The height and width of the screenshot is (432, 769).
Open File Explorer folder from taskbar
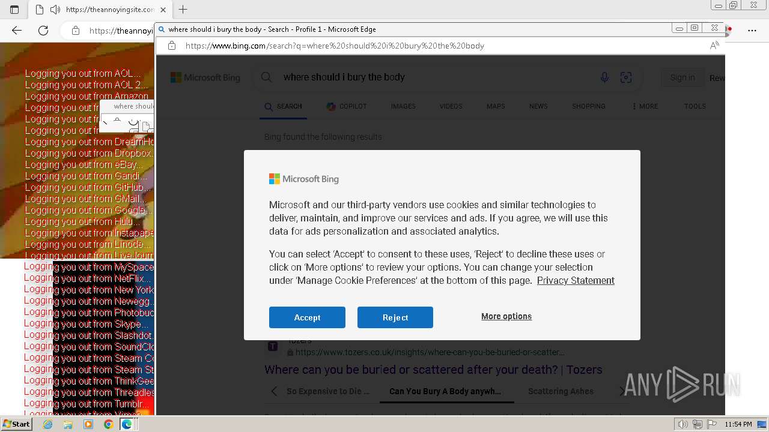click(68, 424)
